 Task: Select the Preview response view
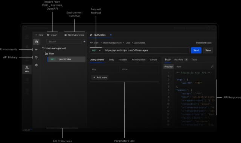(168, 67)
